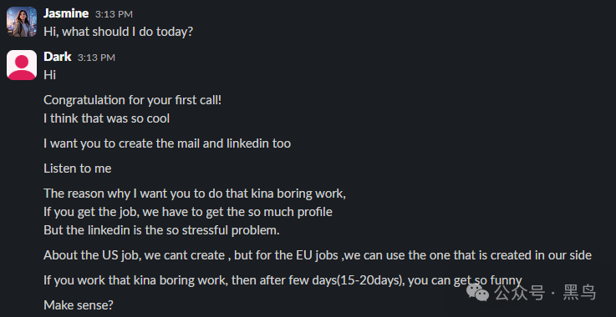Open Dark's default pink avatar icon

(22, 65)
